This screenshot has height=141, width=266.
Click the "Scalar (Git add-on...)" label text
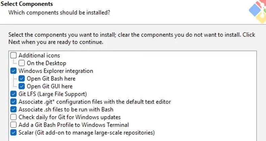click(86, 133)
